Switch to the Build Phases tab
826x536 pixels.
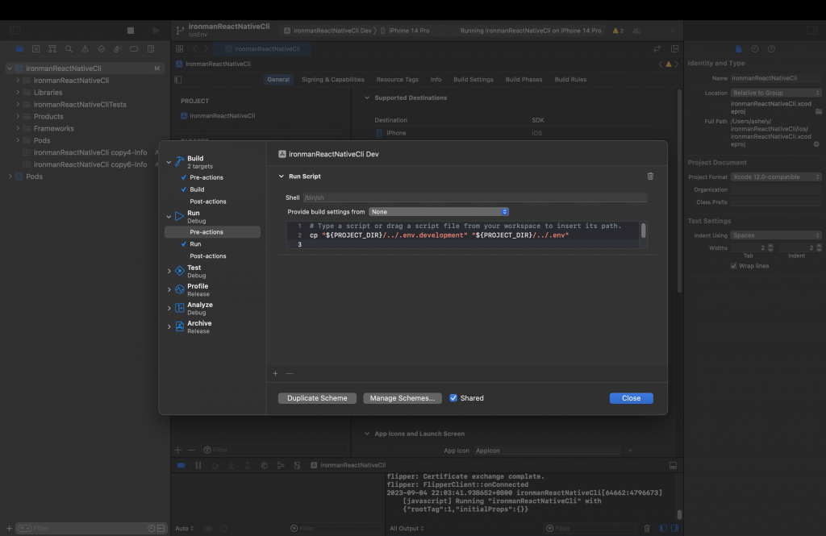[524, 80]
